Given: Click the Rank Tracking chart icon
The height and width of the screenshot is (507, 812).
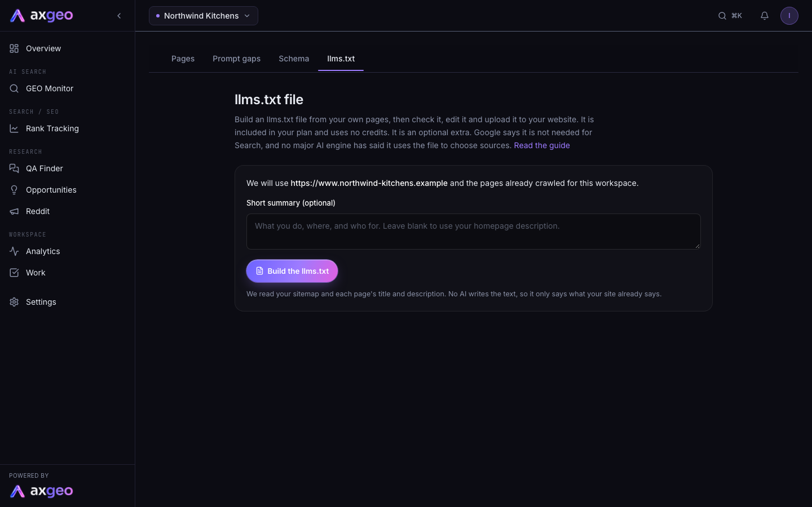Looking at the screenshot, I should (14, 128).
